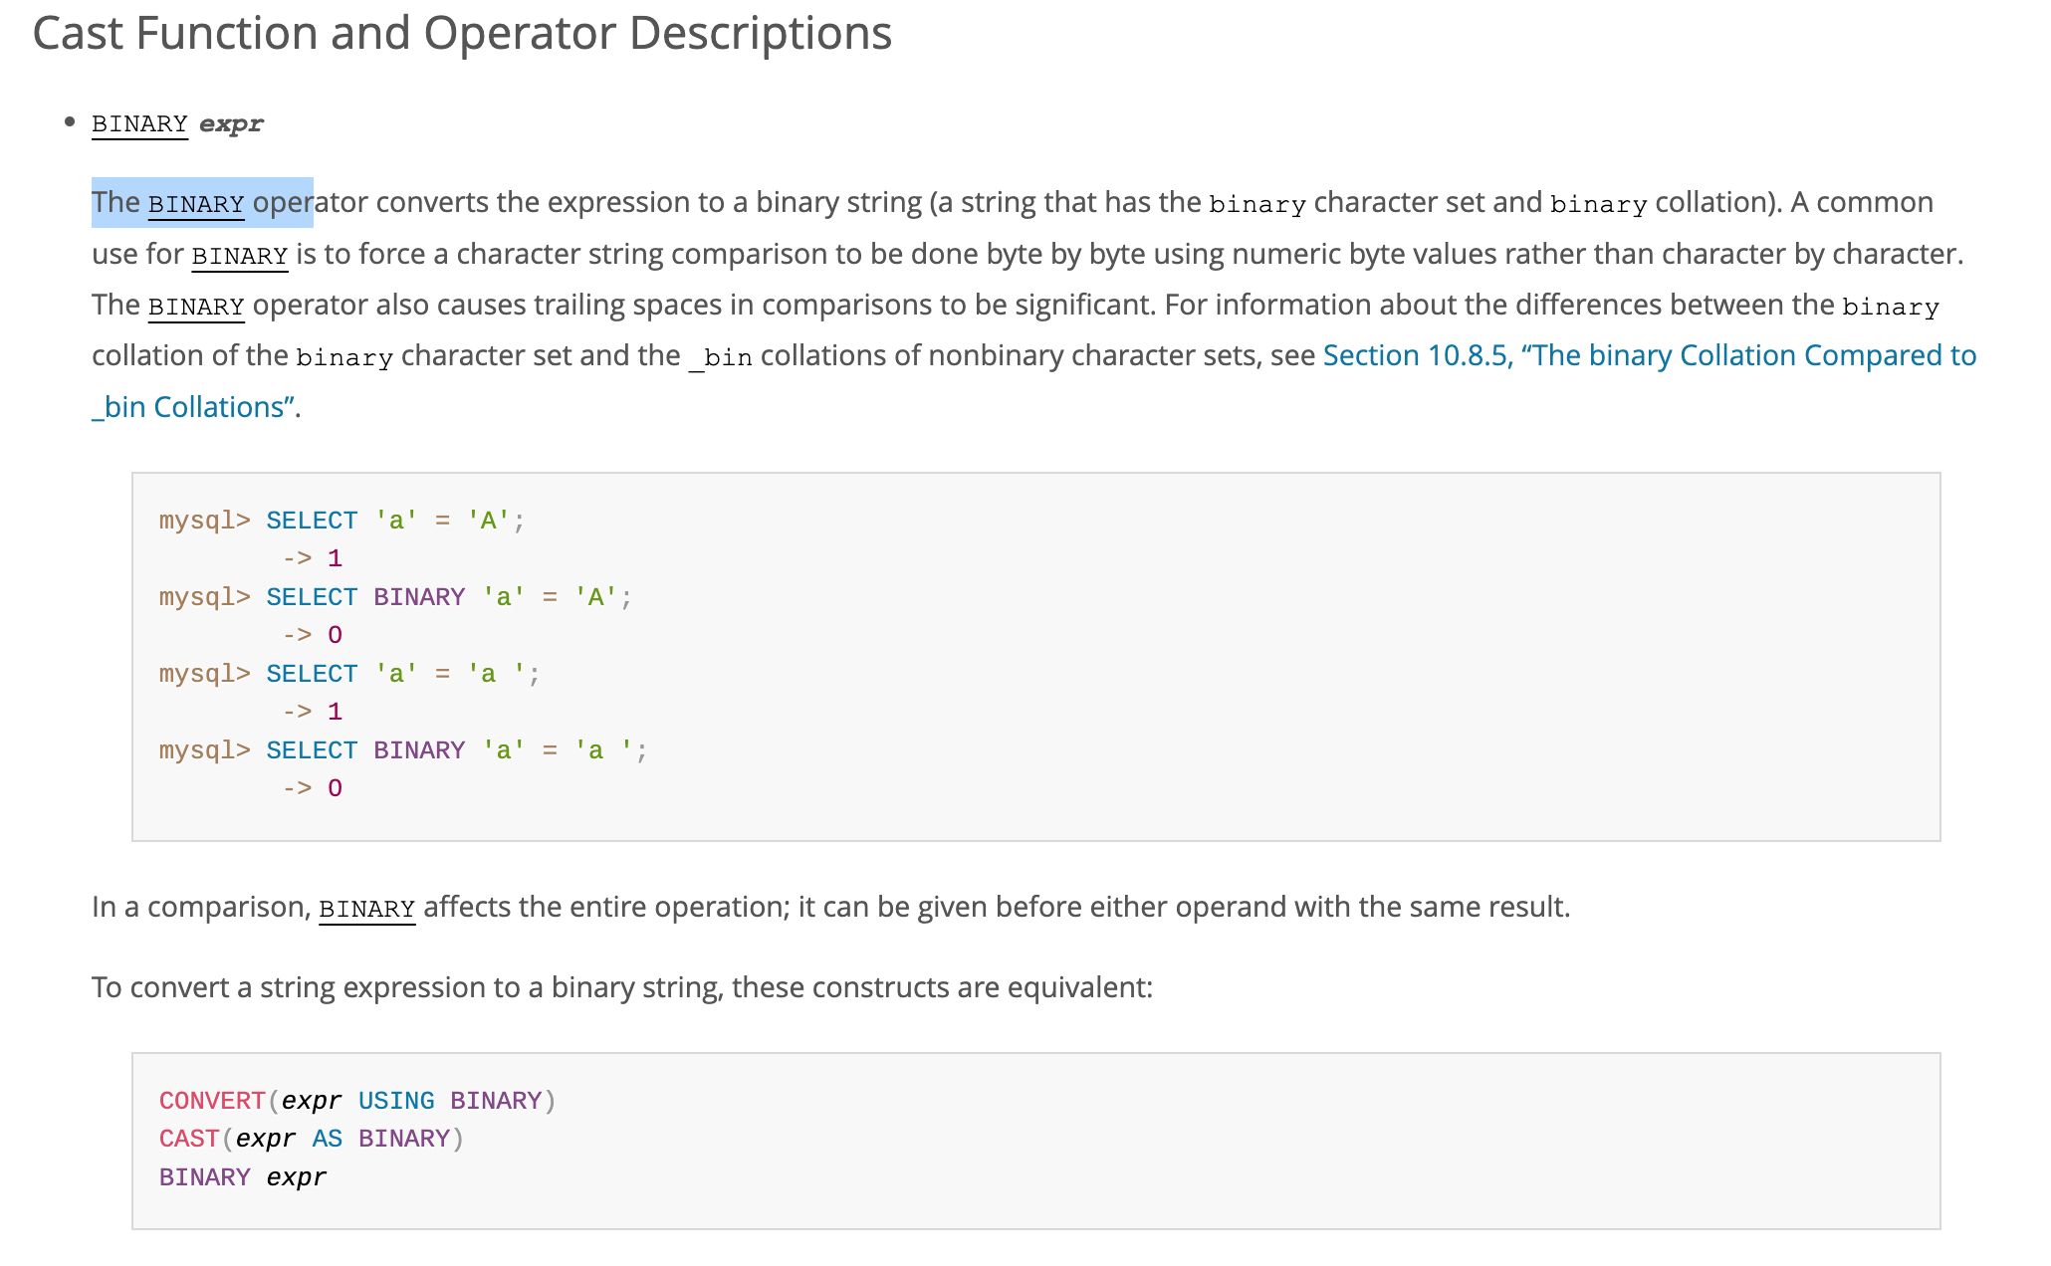Click the bullet point before BINARY expr
Image resolution: width=2051 pixels, height=1266 pixels.
coord(70,122)
